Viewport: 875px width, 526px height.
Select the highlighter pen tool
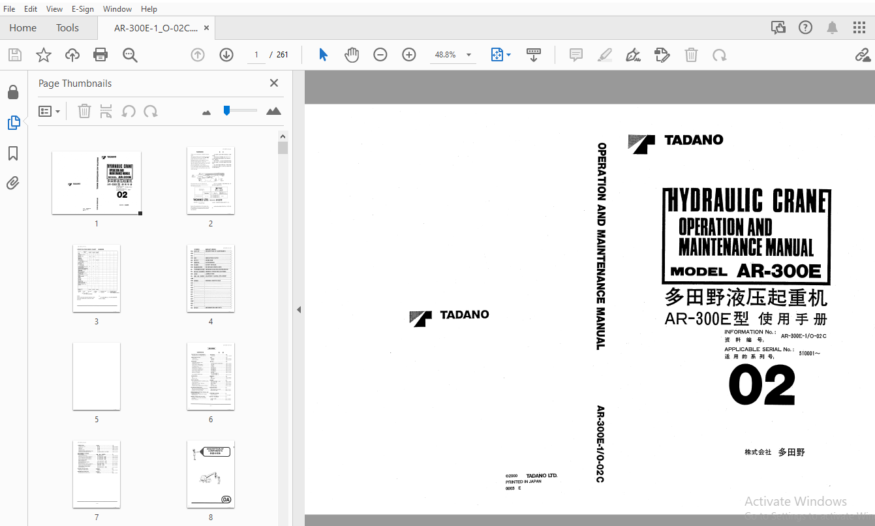605,55
